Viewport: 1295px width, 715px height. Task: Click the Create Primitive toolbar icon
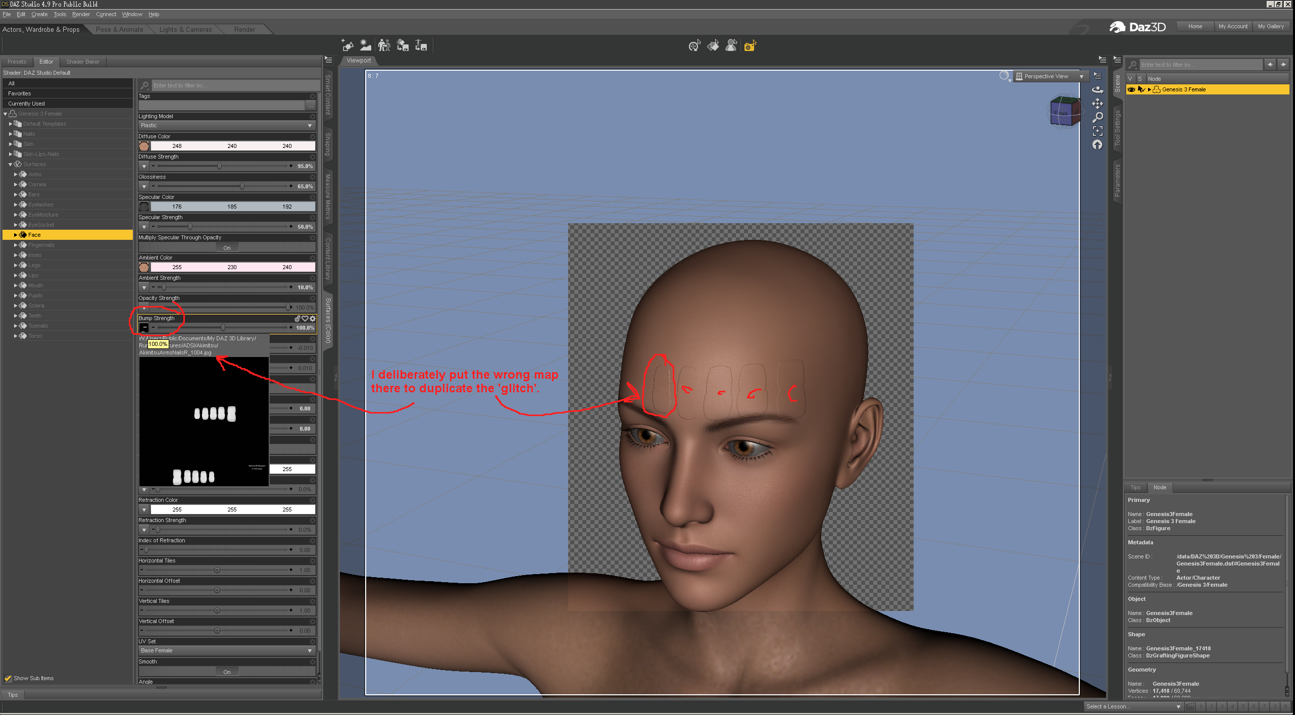point(347,46)
